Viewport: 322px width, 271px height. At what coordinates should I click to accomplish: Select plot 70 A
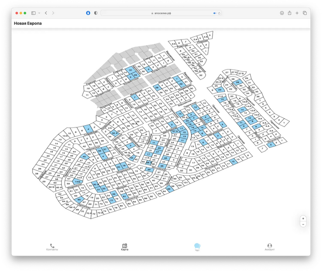pos(88,213)
